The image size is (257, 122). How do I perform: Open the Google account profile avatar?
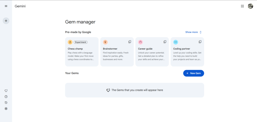(x=250, y=6)
